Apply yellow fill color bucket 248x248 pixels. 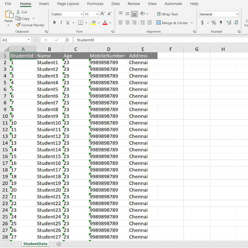94,23
